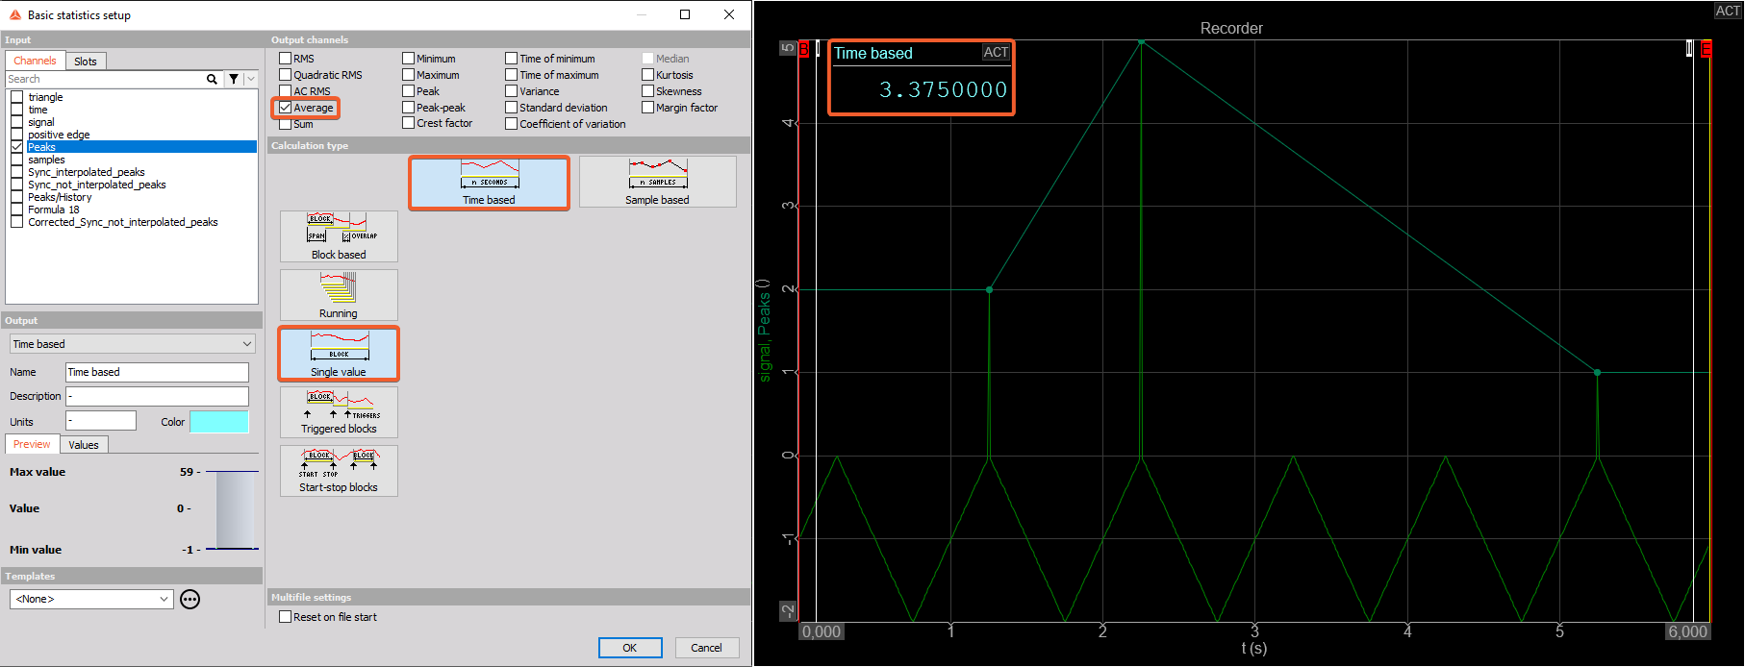Click the Units input field
Viewport: 1745px width, 667px height.
[101, 421]
